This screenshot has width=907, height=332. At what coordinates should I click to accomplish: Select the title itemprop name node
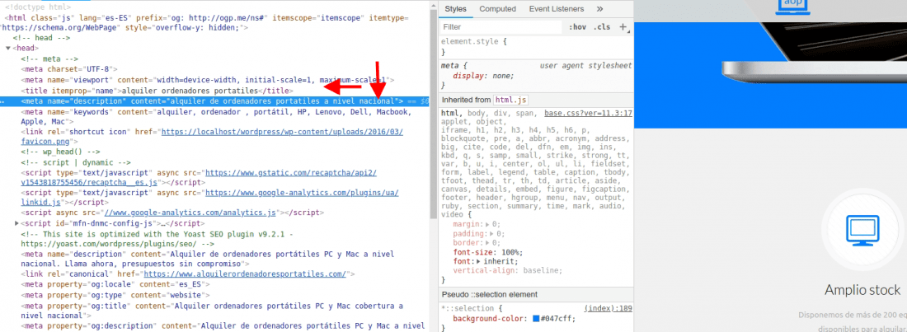157,91
